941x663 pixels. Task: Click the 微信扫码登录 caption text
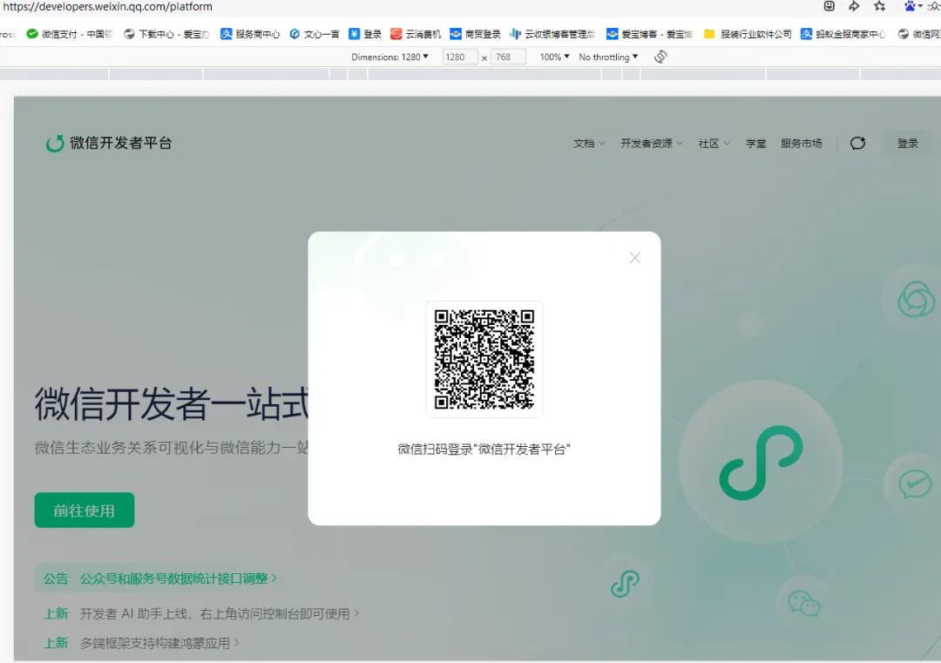(484, 450)
